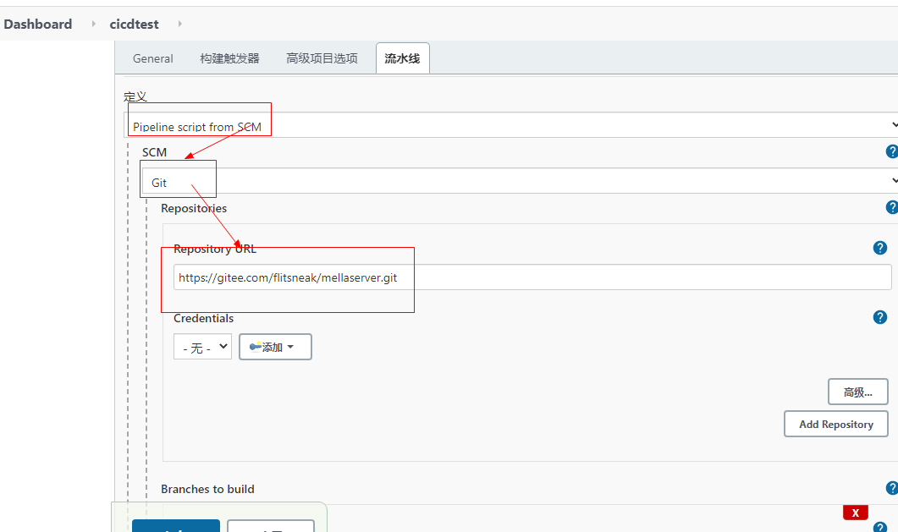
Task: Click the Repository URL input field
Action: coord(532,277)
